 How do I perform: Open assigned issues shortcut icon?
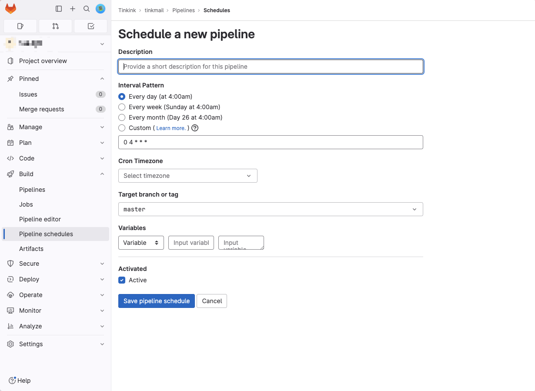pyautogui.click(x=20, y=26)
